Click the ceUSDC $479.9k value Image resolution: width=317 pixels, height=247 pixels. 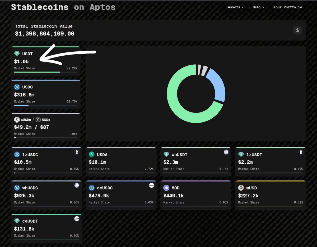[x=99, y=196]
